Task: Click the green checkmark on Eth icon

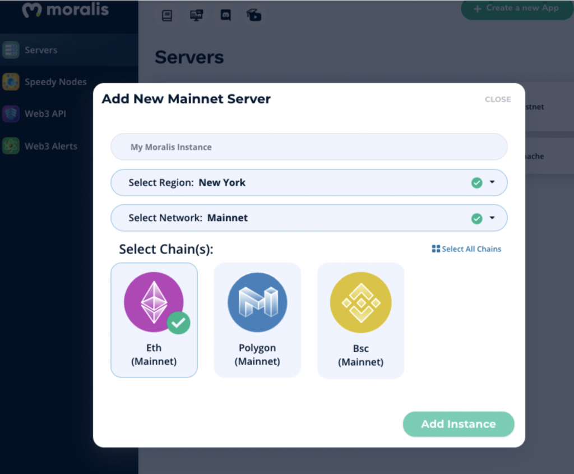Action: pyautogui.click(x=179, y=323)
